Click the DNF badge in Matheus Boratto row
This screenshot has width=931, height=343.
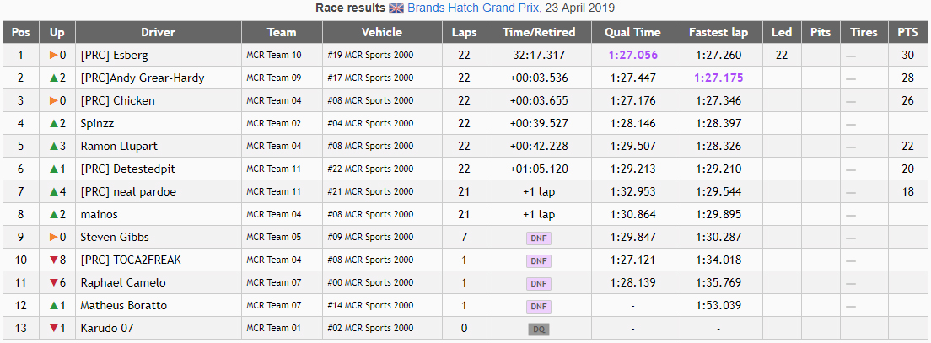(539, 307)
